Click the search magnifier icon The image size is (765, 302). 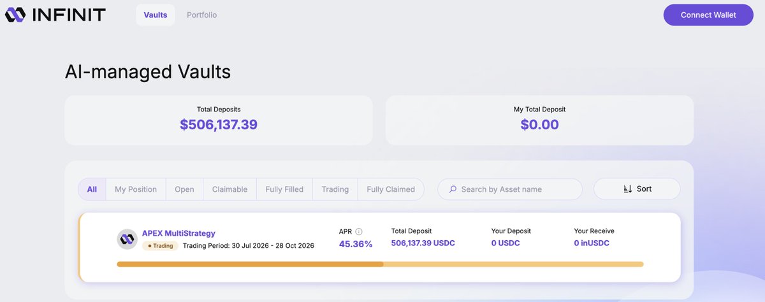(x=453, y=189)
